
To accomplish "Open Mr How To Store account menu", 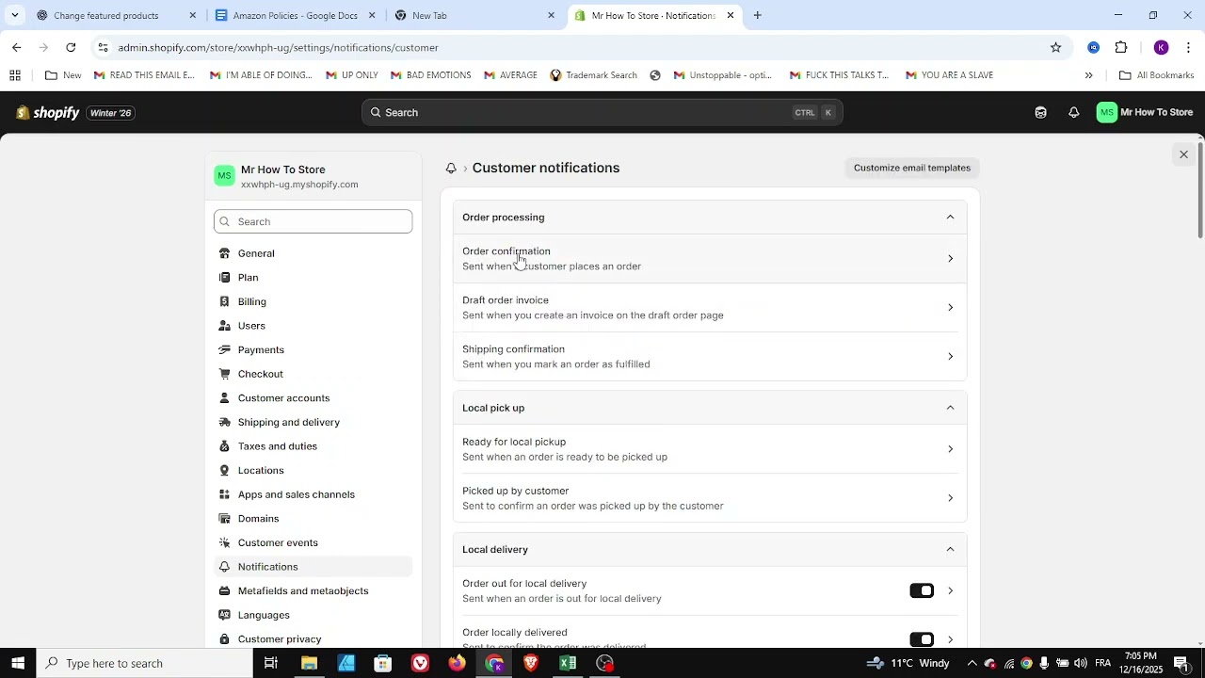I will (x=1145, y=112).
